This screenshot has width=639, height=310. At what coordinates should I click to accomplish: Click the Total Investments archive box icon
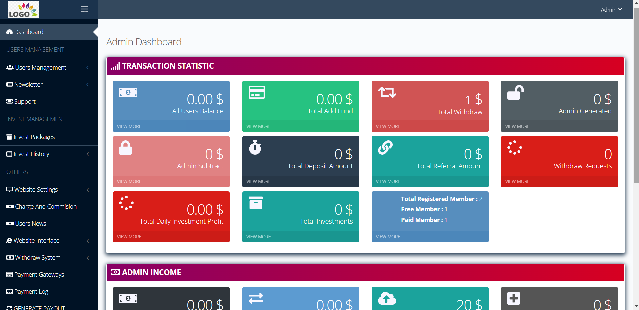click(x=256, y=203)
